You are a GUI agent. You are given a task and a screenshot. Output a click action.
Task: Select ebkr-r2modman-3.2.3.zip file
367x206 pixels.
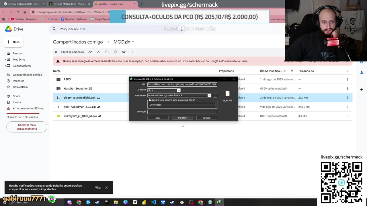tap(80, 107)
